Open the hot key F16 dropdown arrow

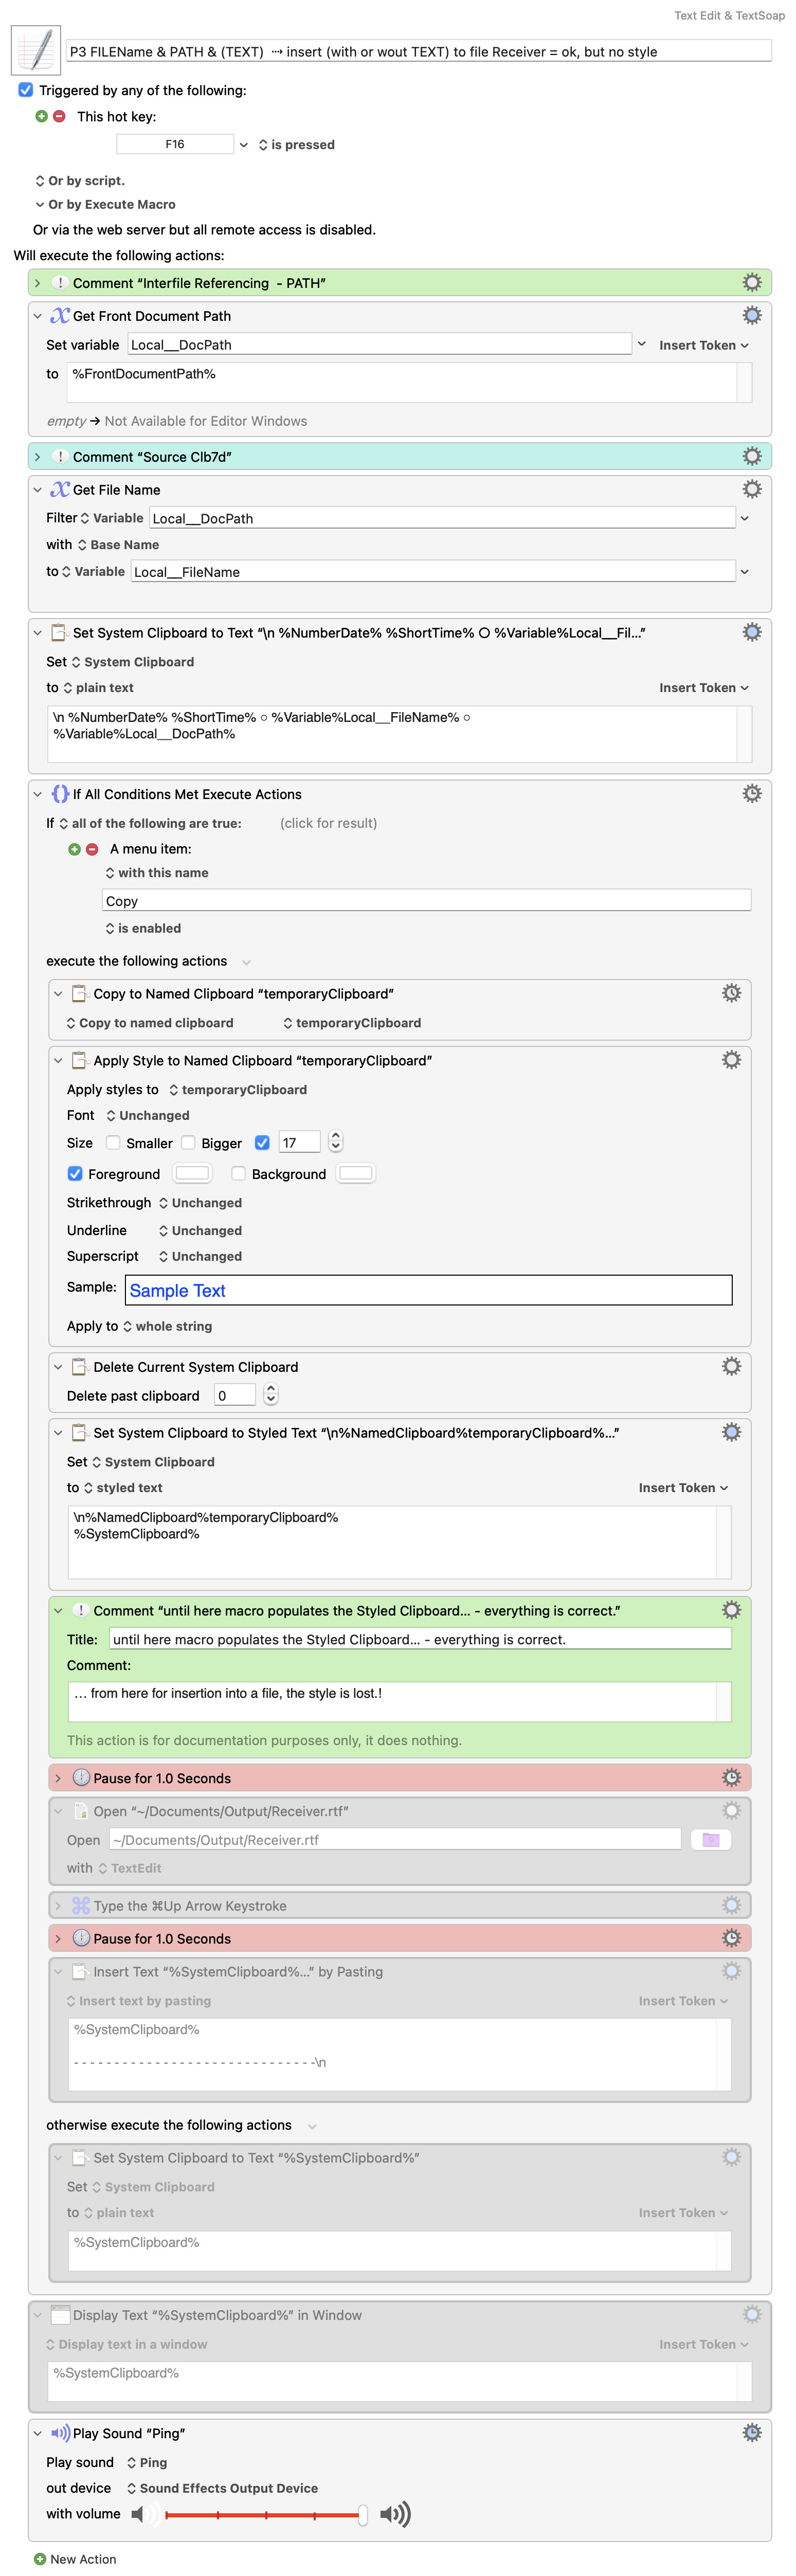(x=243, y=145)
